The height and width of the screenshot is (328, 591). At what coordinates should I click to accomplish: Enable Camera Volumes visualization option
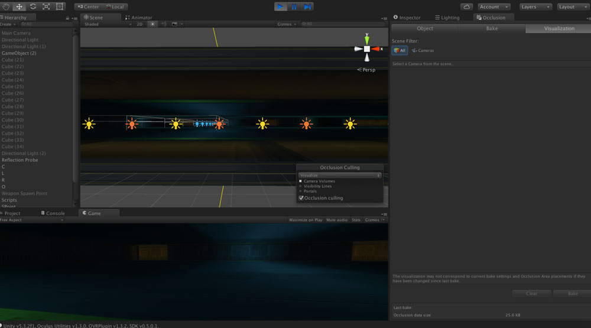[x=301, y=181]
